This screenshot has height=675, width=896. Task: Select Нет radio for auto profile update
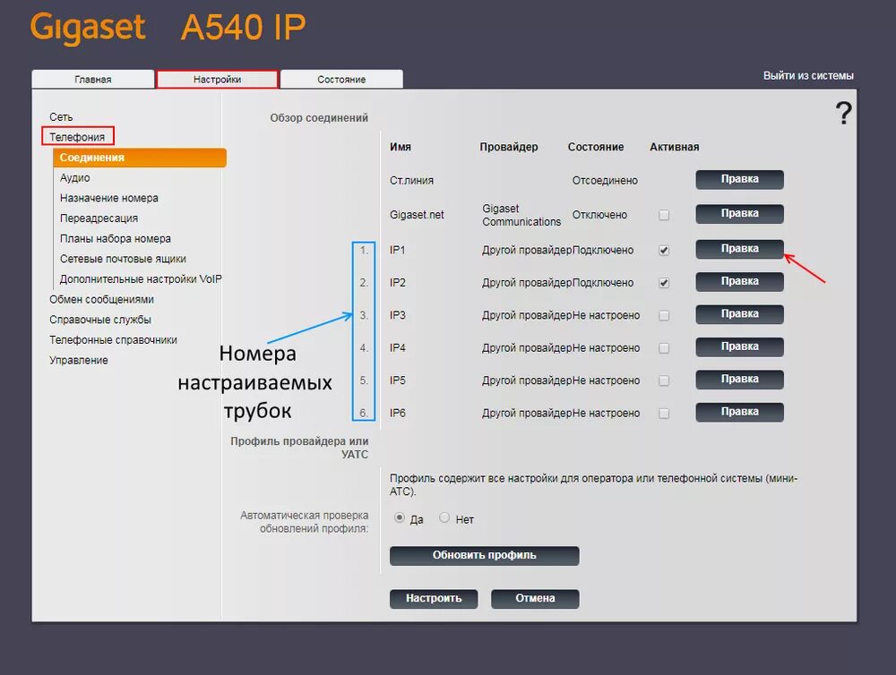[x=444, y=518]
